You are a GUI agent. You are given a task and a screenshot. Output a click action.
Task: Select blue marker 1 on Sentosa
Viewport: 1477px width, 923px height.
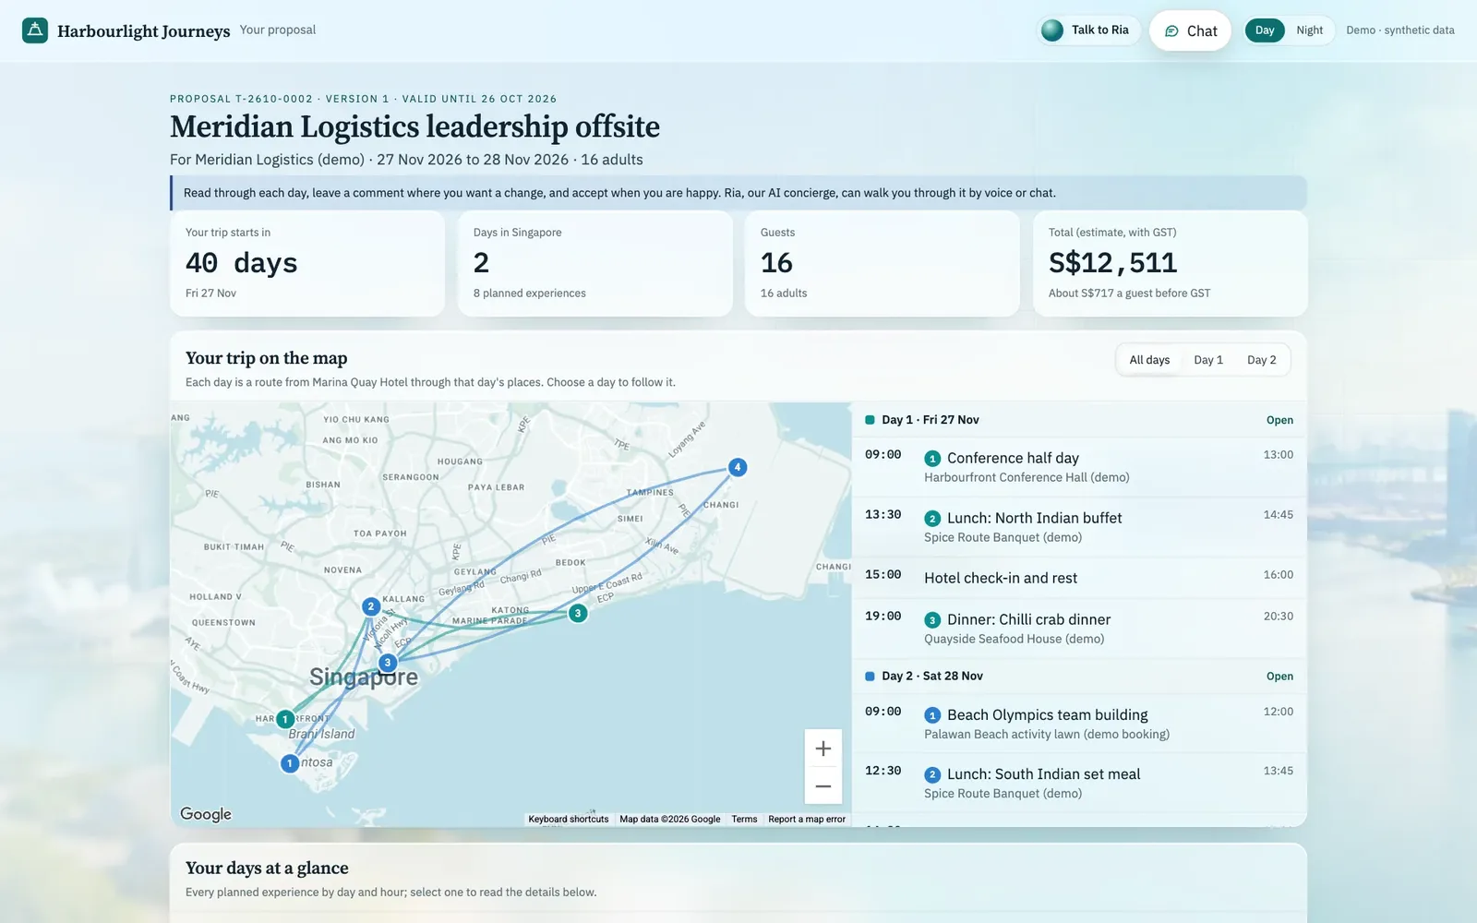click(290, 763)
